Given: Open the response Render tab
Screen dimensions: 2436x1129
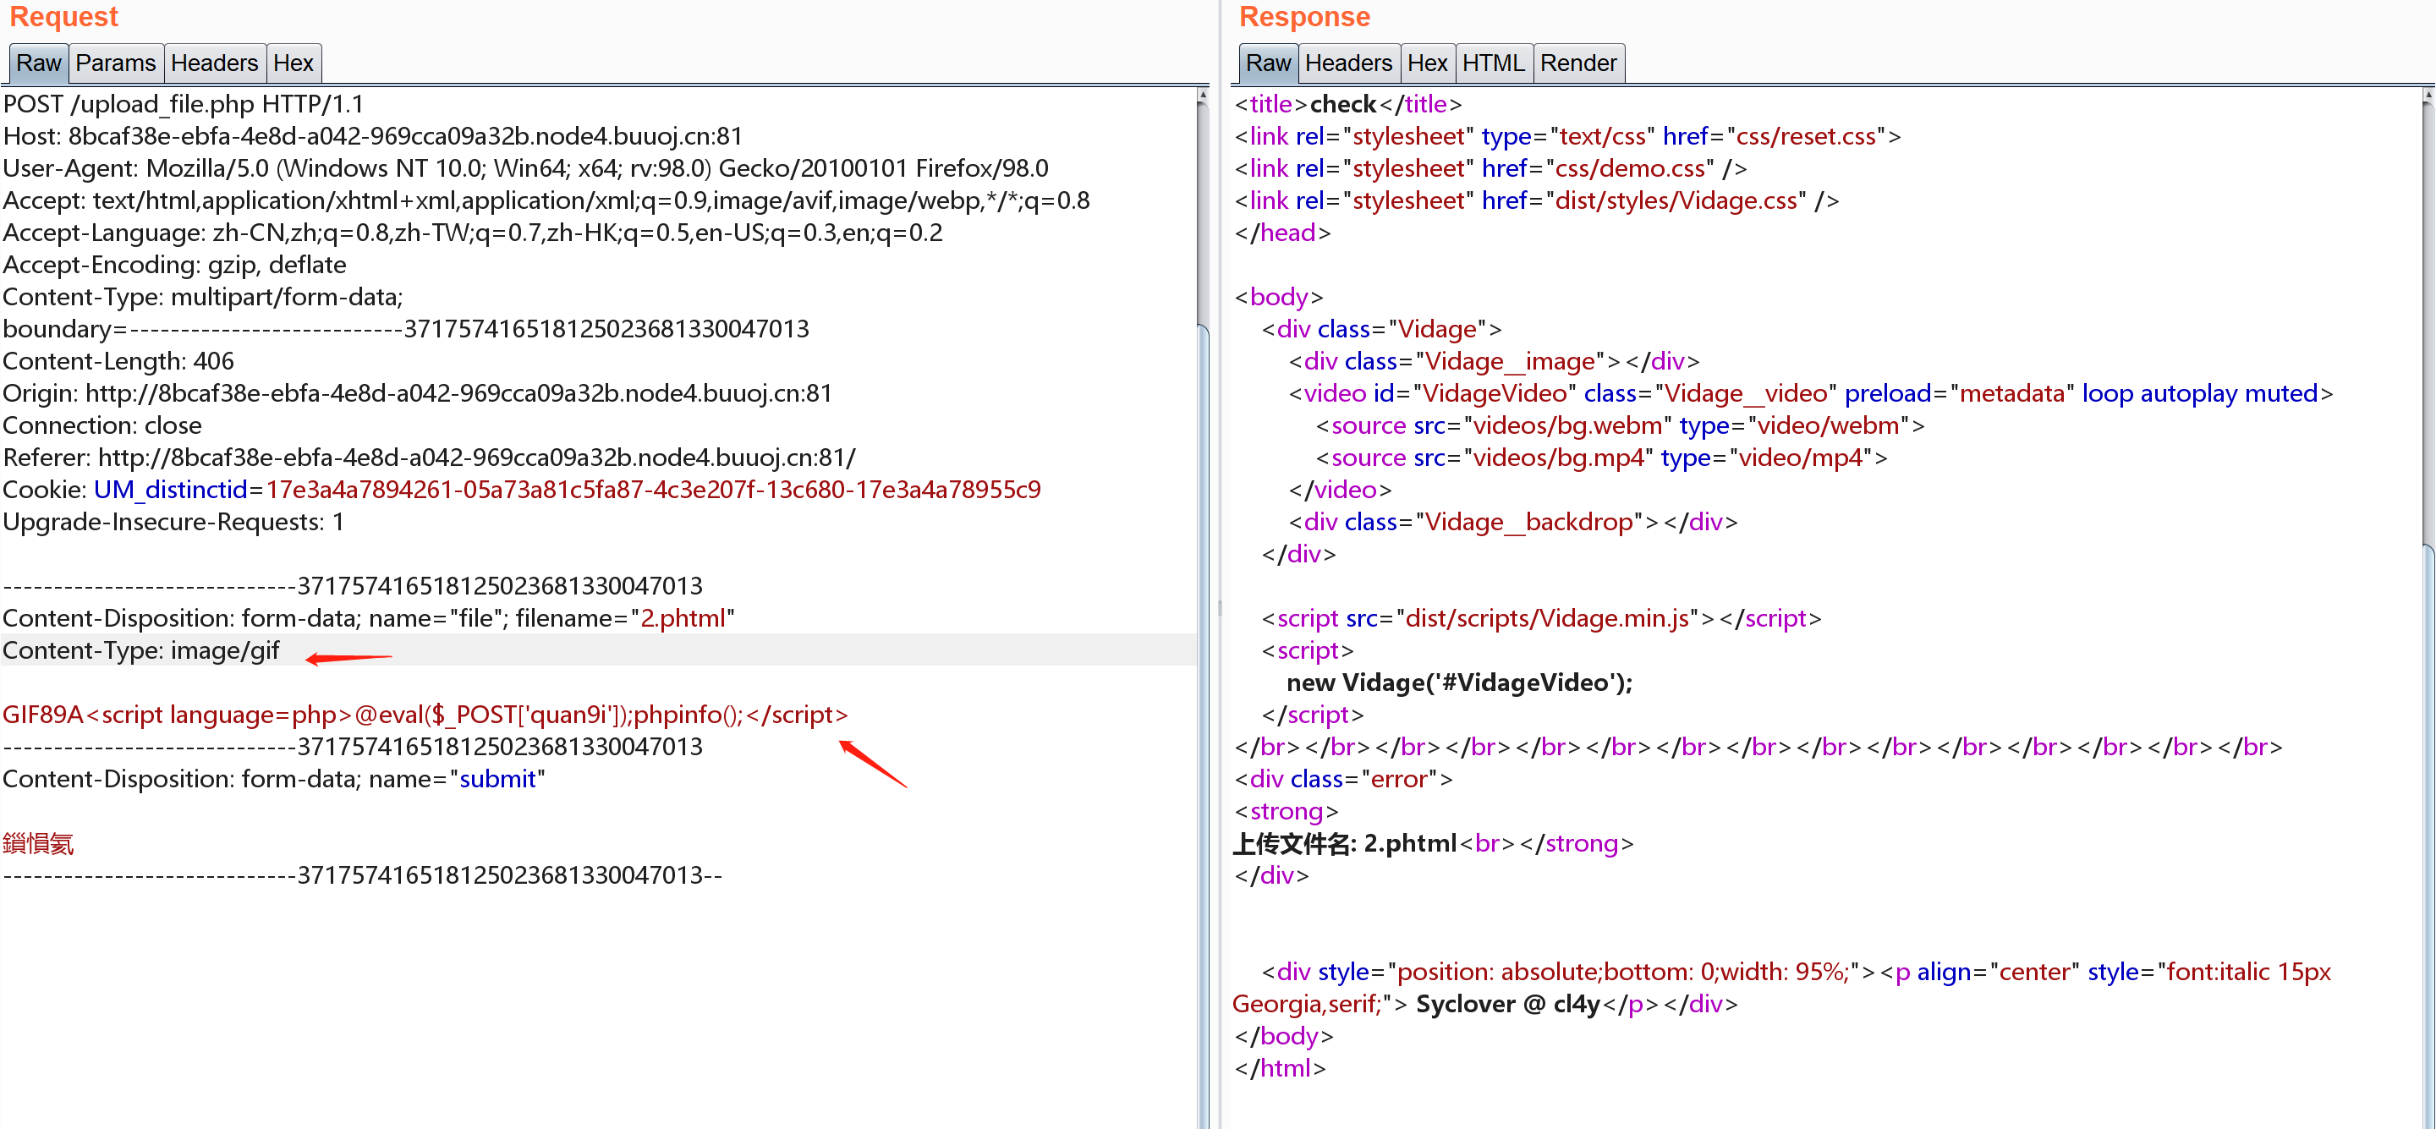Looking at the screenshot, I should point(1577,63).
